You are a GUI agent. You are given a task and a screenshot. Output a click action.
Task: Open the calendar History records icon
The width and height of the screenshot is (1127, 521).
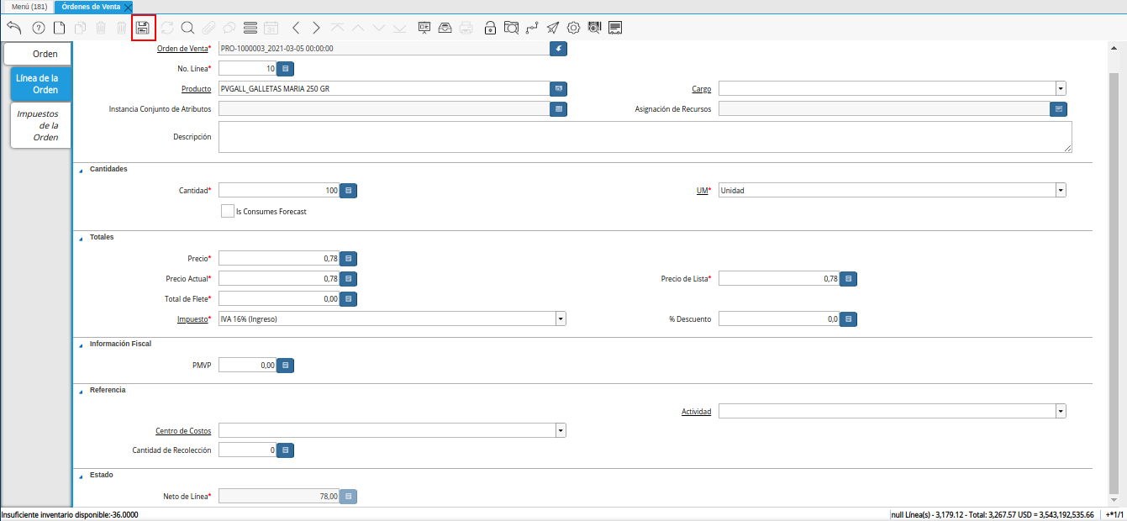(x=271, y=28)
